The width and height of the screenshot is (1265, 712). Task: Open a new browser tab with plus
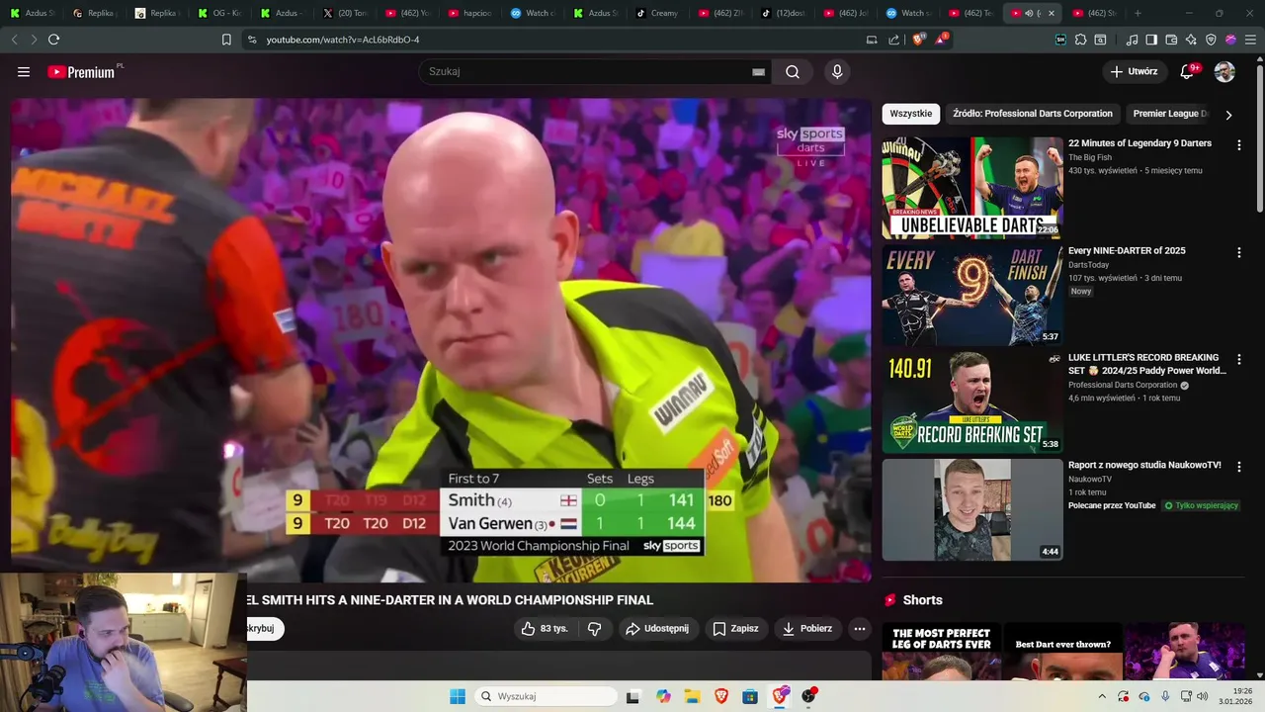click(x=1138, y=13)
